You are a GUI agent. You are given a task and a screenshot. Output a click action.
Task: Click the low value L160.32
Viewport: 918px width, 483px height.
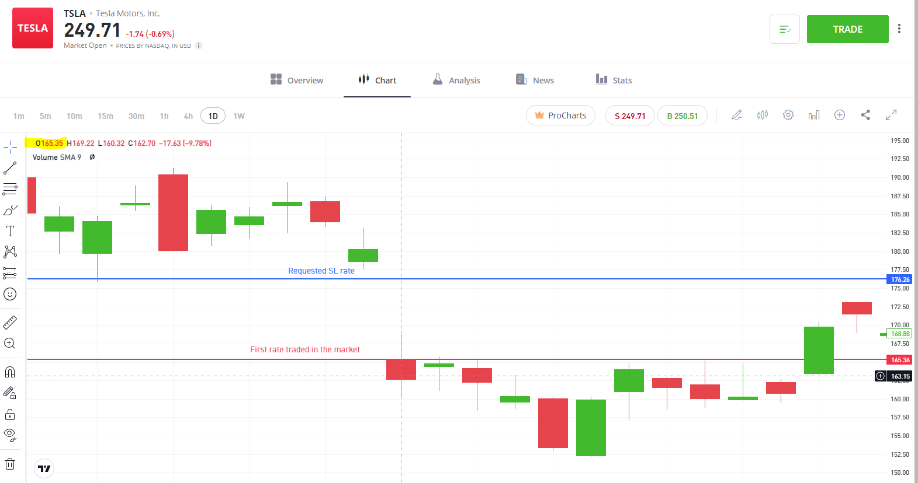click(x=111, y=143)
